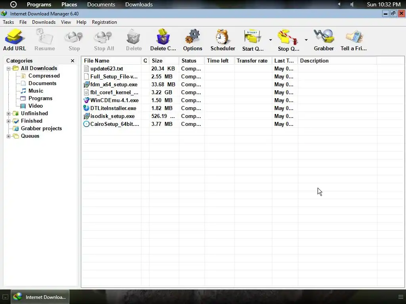Sort by Status column header
Screen dimensions: 406x304
tap(192, 61)
